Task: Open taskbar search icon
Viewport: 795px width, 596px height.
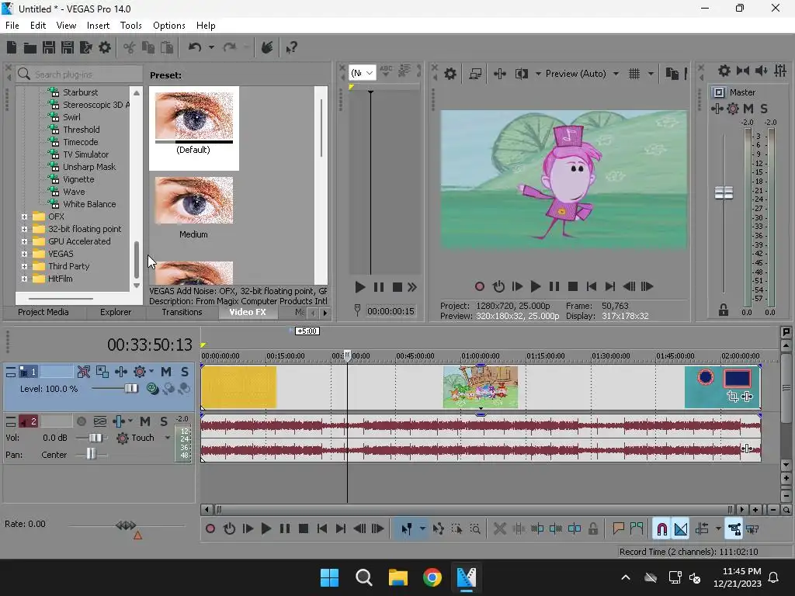Action: (x=363, y=577)
